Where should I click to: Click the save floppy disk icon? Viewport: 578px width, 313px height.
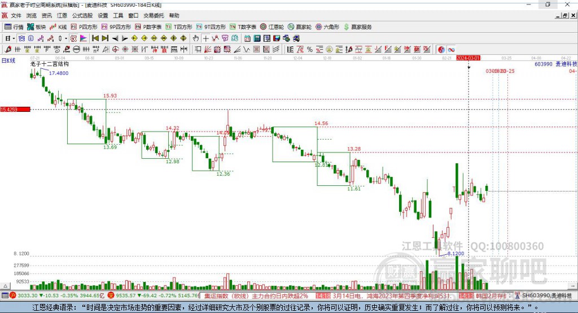point(277,38)
